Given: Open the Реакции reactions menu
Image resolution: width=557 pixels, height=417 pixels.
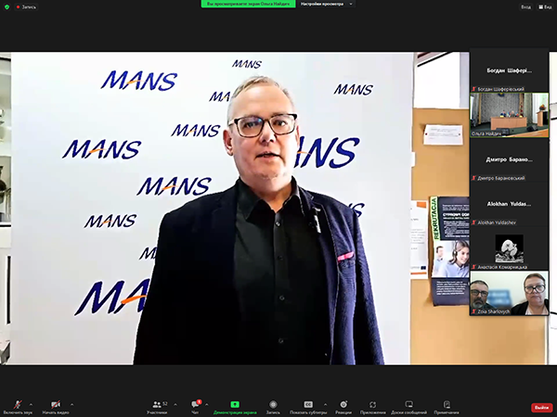Looking at the screenshot, I should 343,407.
